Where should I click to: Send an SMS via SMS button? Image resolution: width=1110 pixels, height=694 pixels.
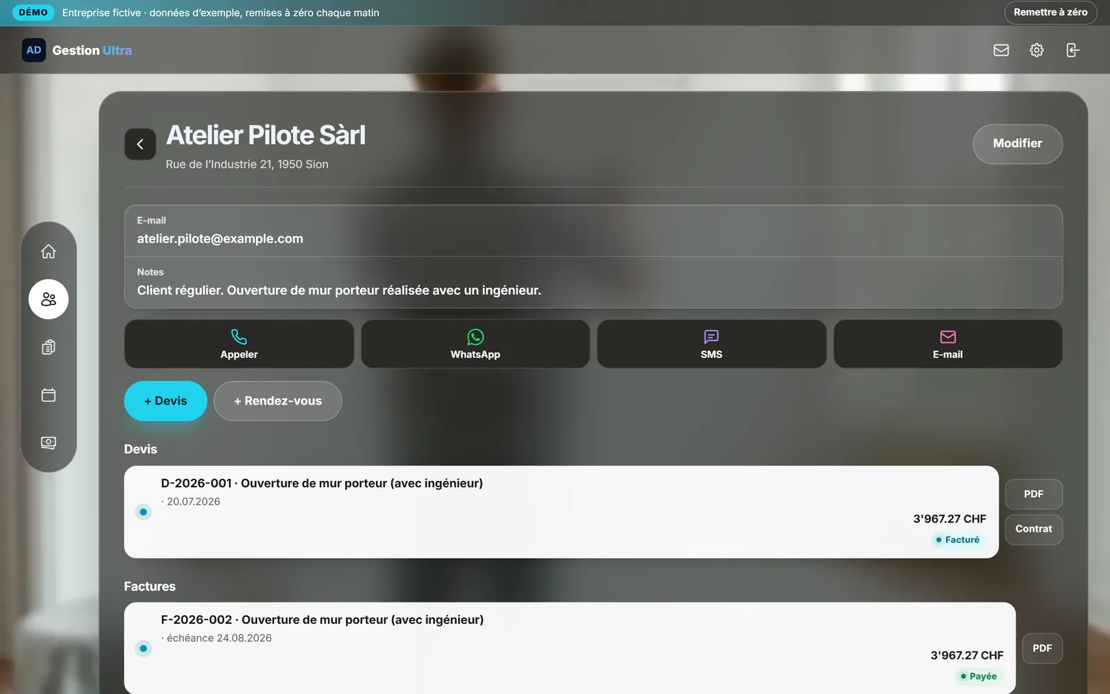[x=712, y=344]
